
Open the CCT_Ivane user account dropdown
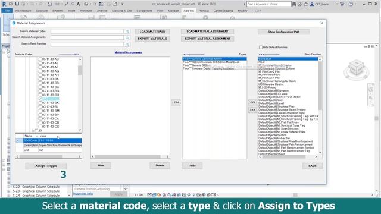336,4
